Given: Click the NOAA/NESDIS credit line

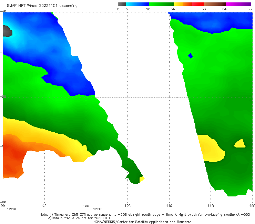Looking at the screenshot, I should click(x=142, y=222).
